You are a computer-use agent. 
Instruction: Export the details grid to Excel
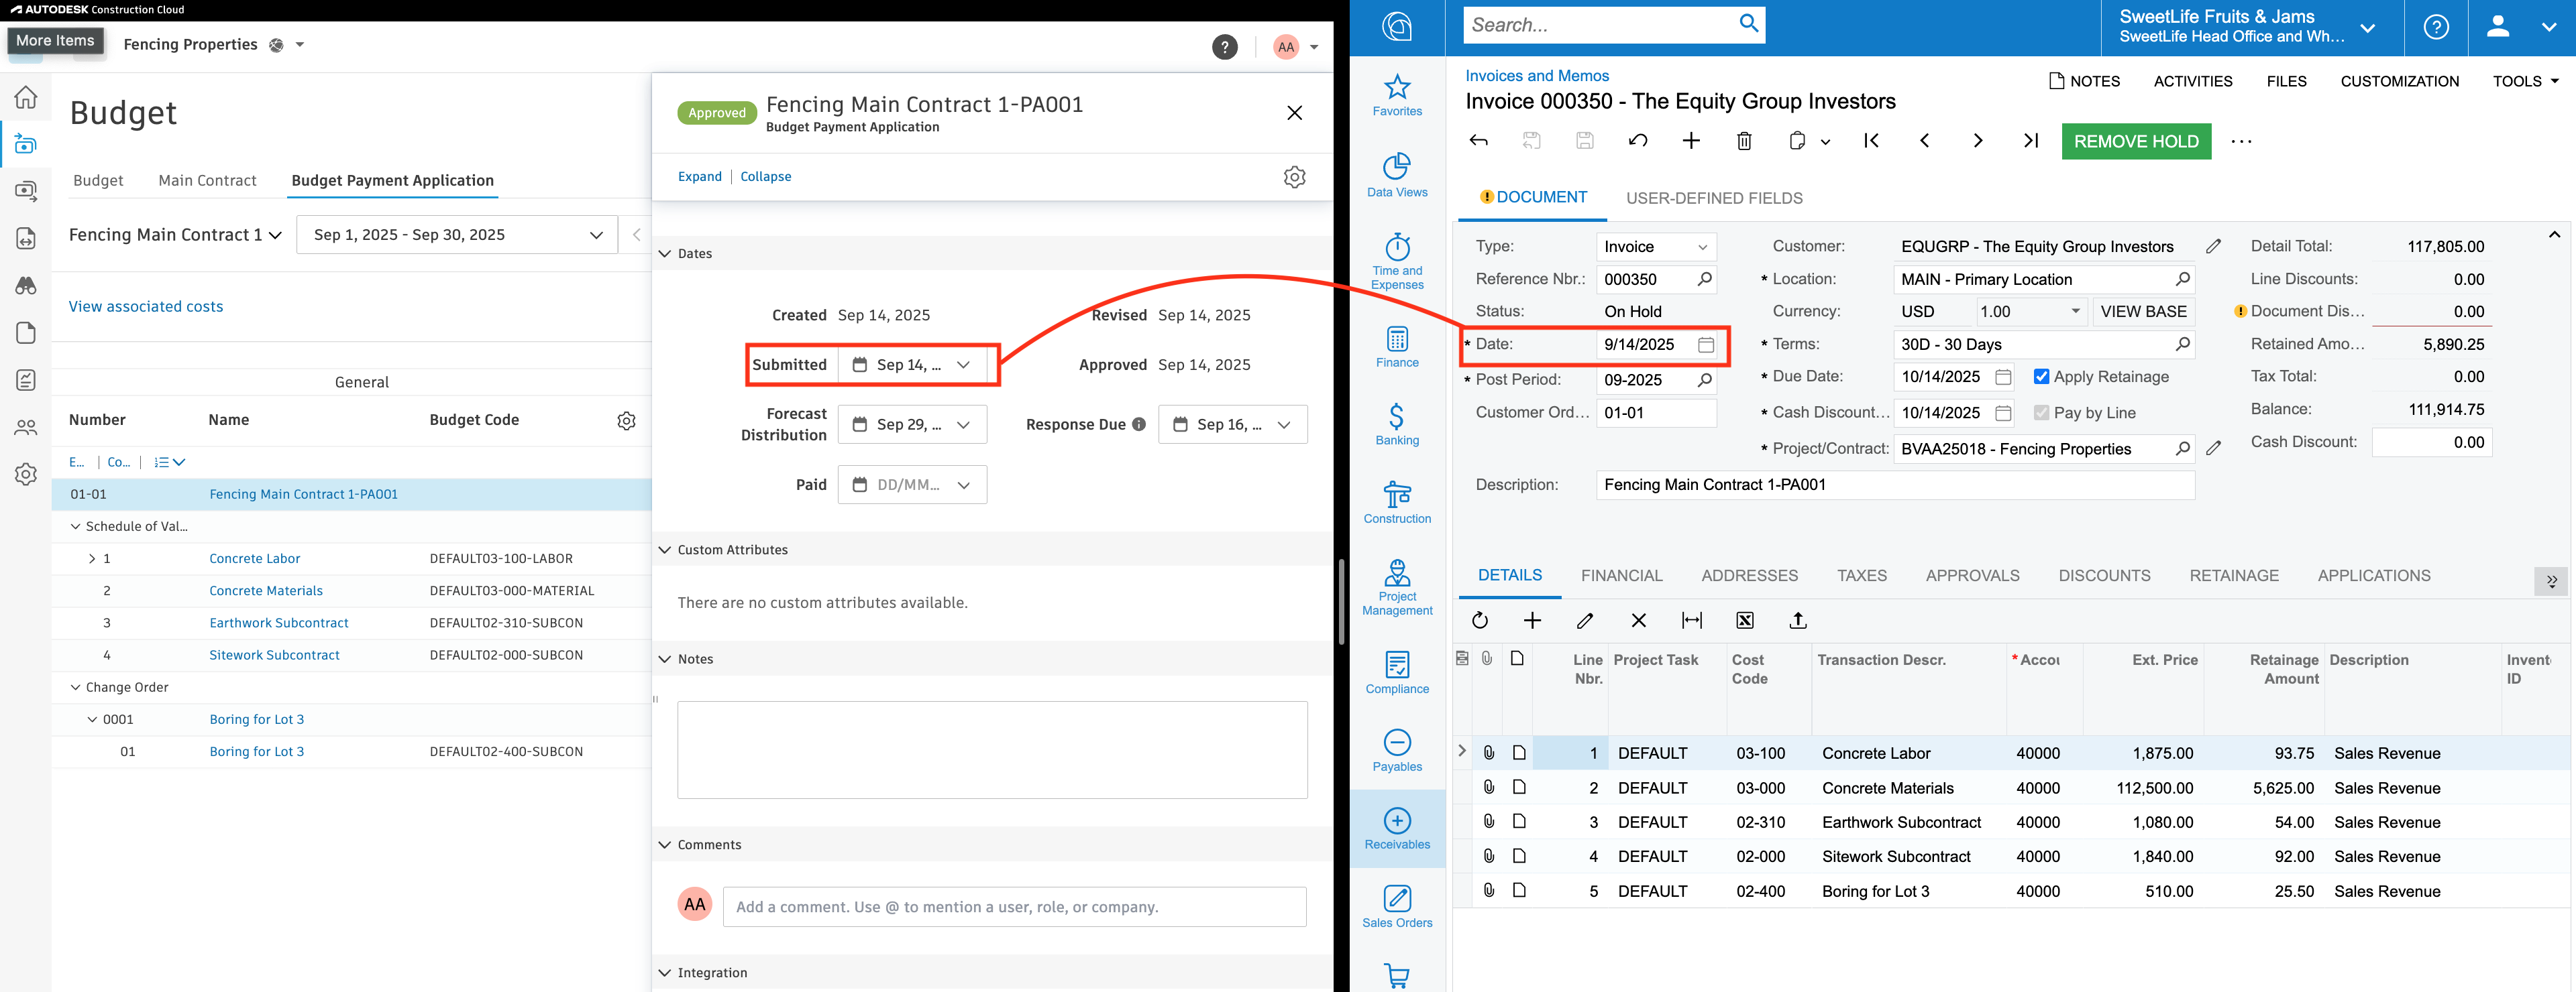[1744, 621]
